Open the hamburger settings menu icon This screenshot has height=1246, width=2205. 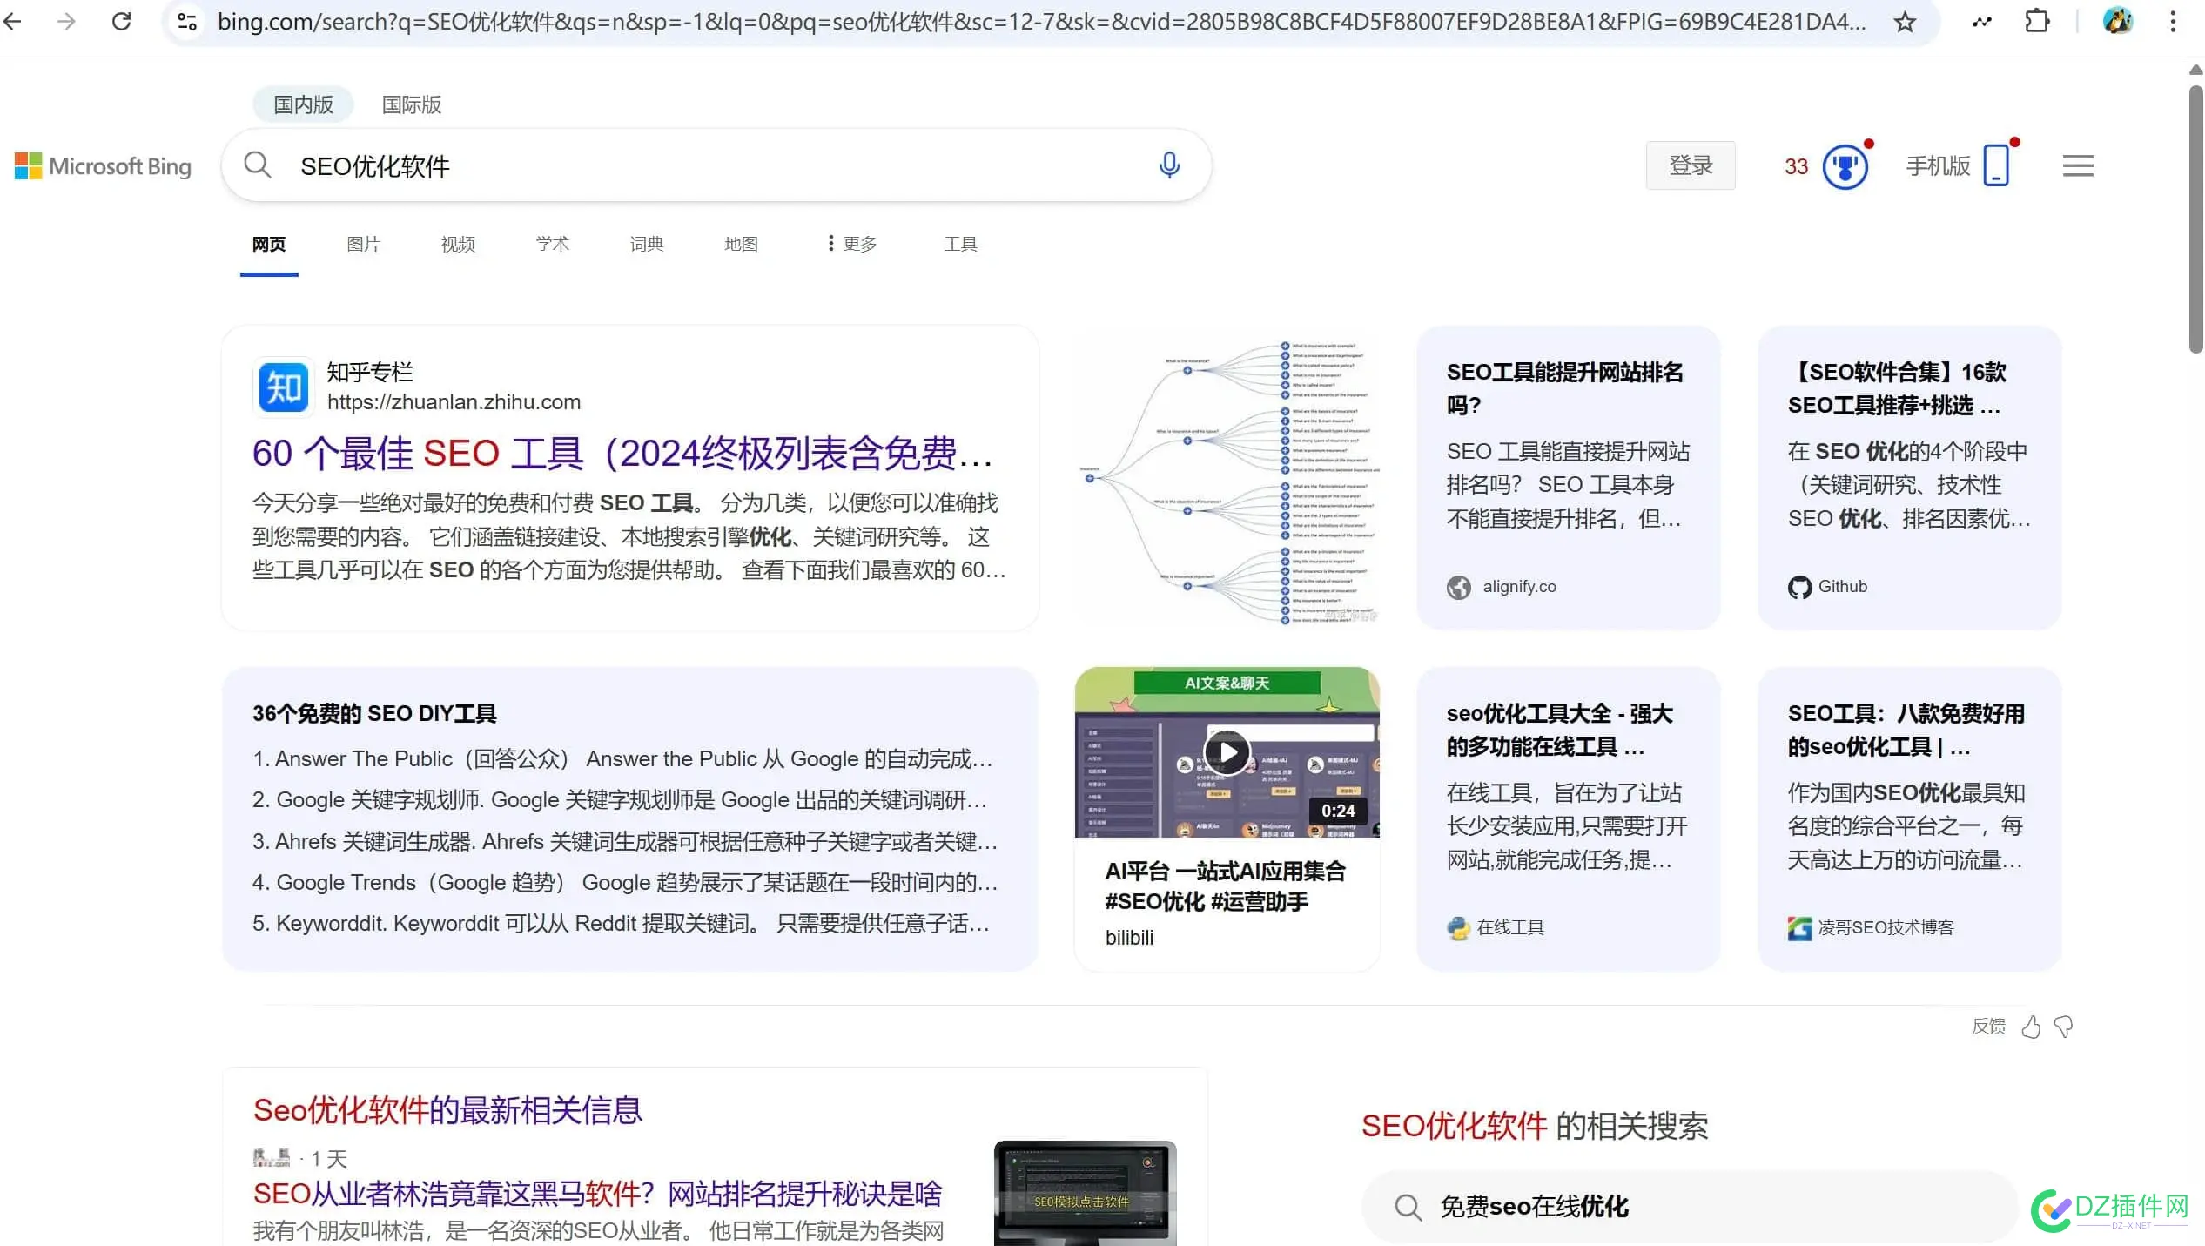point(2077,165)
